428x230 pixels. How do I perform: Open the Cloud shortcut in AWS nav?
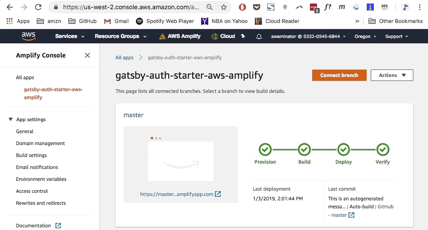(x=223, y=36)
